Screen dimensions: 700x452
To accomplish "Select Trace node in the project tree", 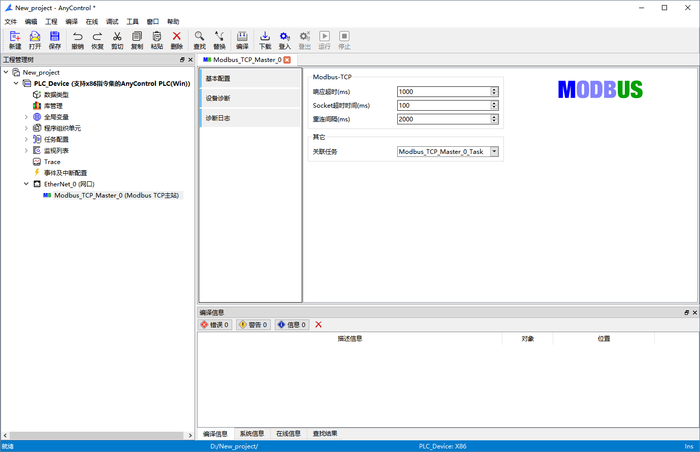I will 52,162.
